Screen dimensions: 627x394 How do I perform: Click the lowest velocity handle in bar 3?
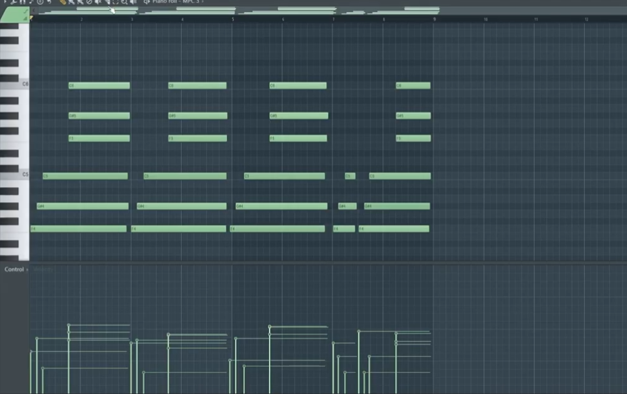coord(144,373)
